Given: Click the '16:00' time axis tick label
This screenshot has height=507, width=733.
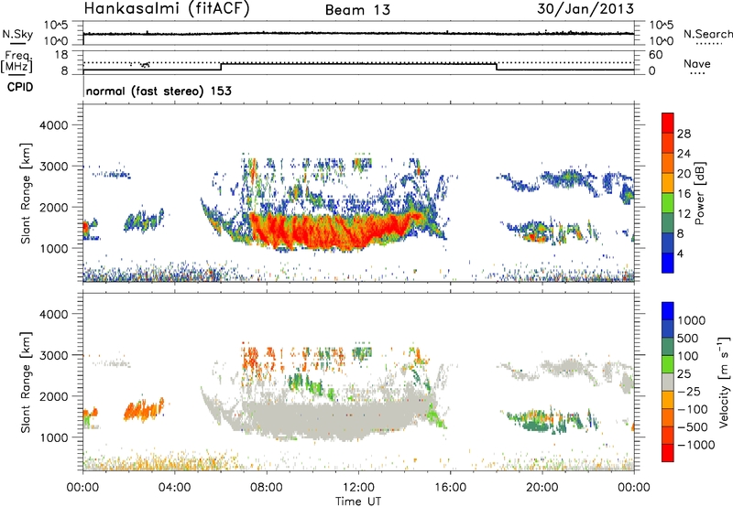Looking at the screenshot, I should pyautogui.click(x=450, y=488).
